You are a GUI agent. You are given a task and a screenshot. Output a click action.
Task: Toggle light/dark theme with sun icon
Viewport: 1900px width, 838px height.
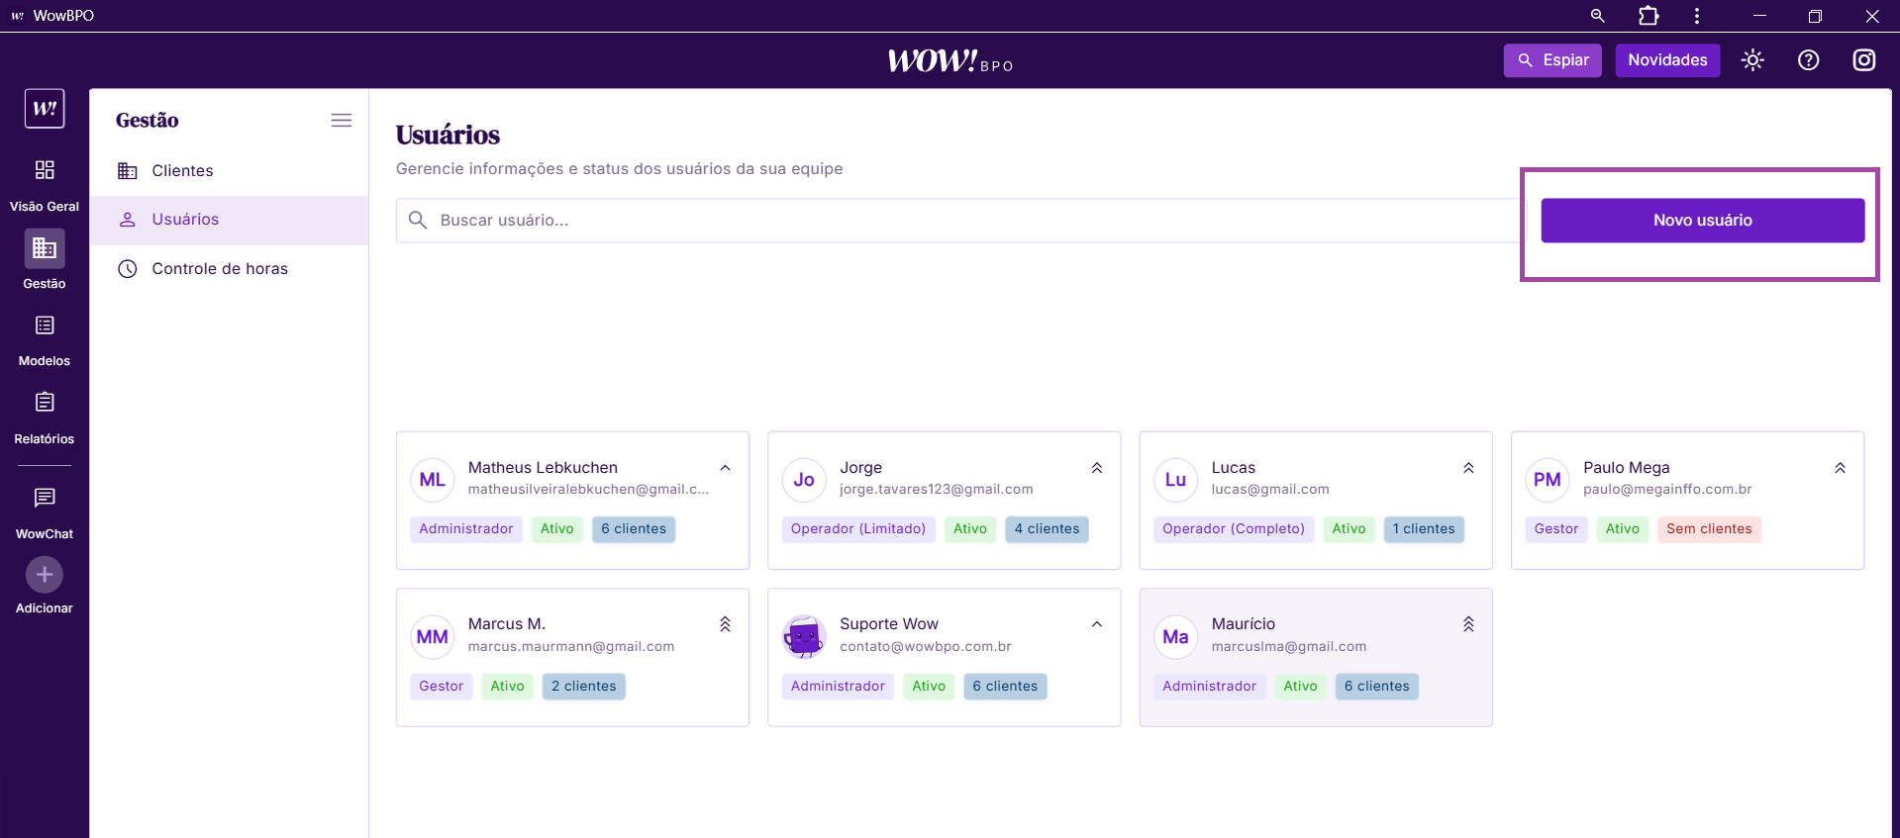(1752, 60)
